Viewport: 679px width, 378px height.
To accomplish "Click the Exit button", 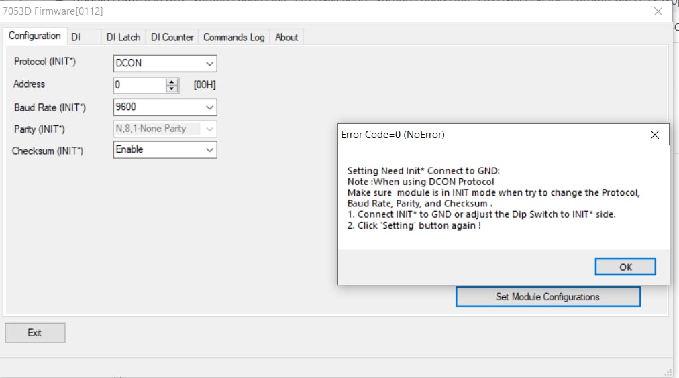I will [x=35, y=332].
